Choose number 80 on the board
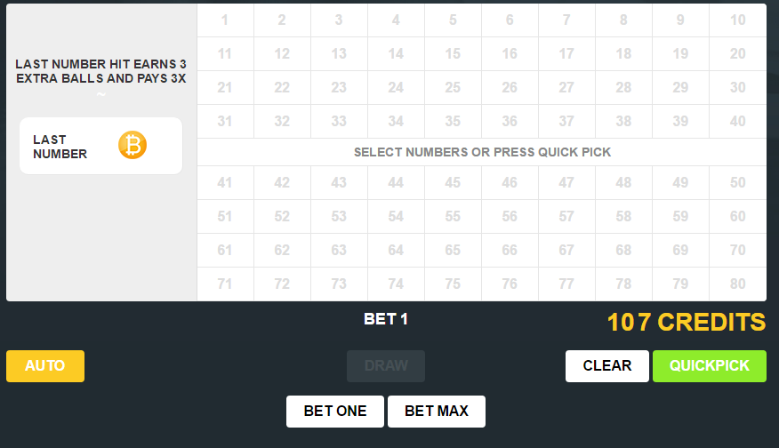Screen dimensions: 779x448 tap(737, 284)
